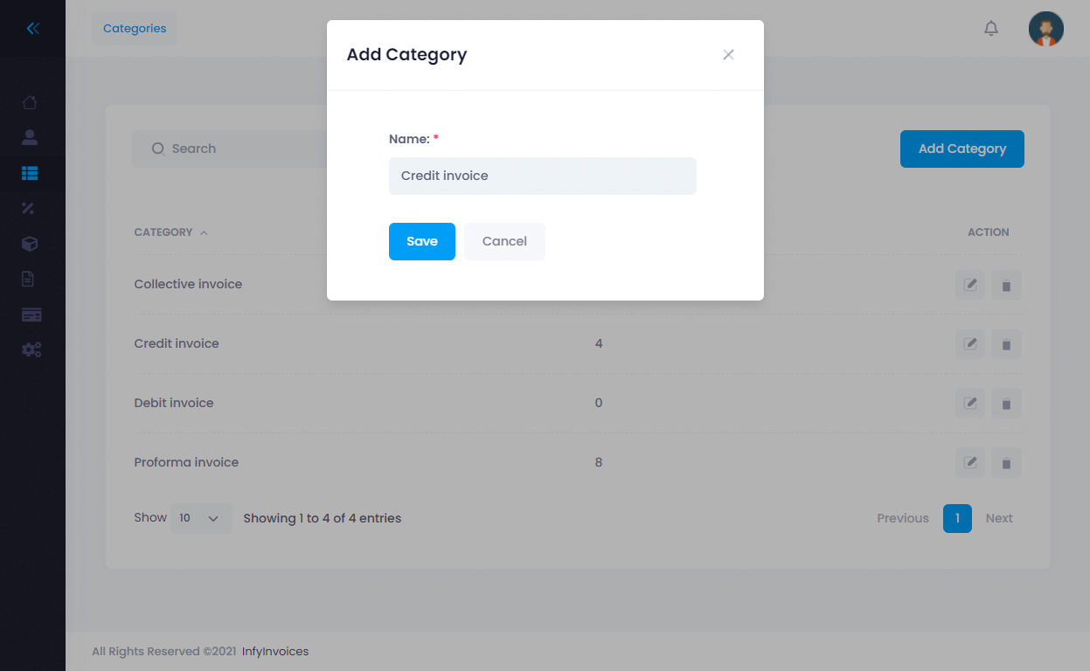The width and height of the screenshot is (1090, 671).
Task: Select page 1 in pagination
Action: point(957,518)
